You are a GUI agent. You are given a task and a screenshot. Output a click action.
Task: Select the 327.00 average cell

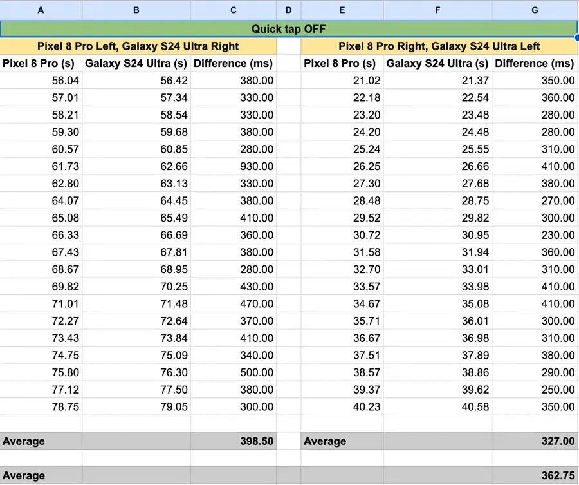coord(535,441)
